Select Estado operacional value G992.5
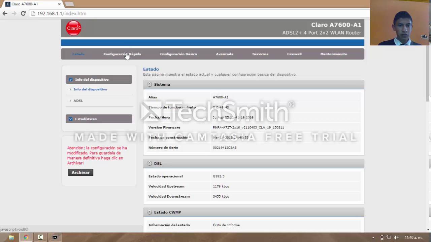This screenshot has height=242, width=431. tap(219, 176)
